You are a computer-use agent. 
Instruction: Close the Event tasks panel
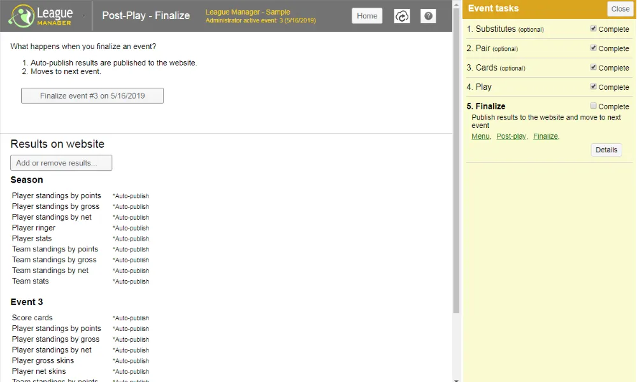click(x=620, y=9)
